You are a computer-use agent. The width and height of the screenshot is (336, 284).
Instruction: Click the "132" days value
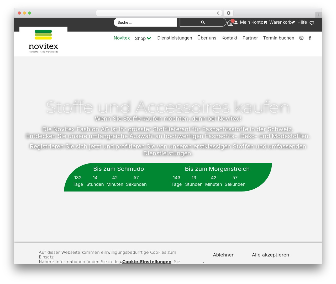tap(78, 178)
